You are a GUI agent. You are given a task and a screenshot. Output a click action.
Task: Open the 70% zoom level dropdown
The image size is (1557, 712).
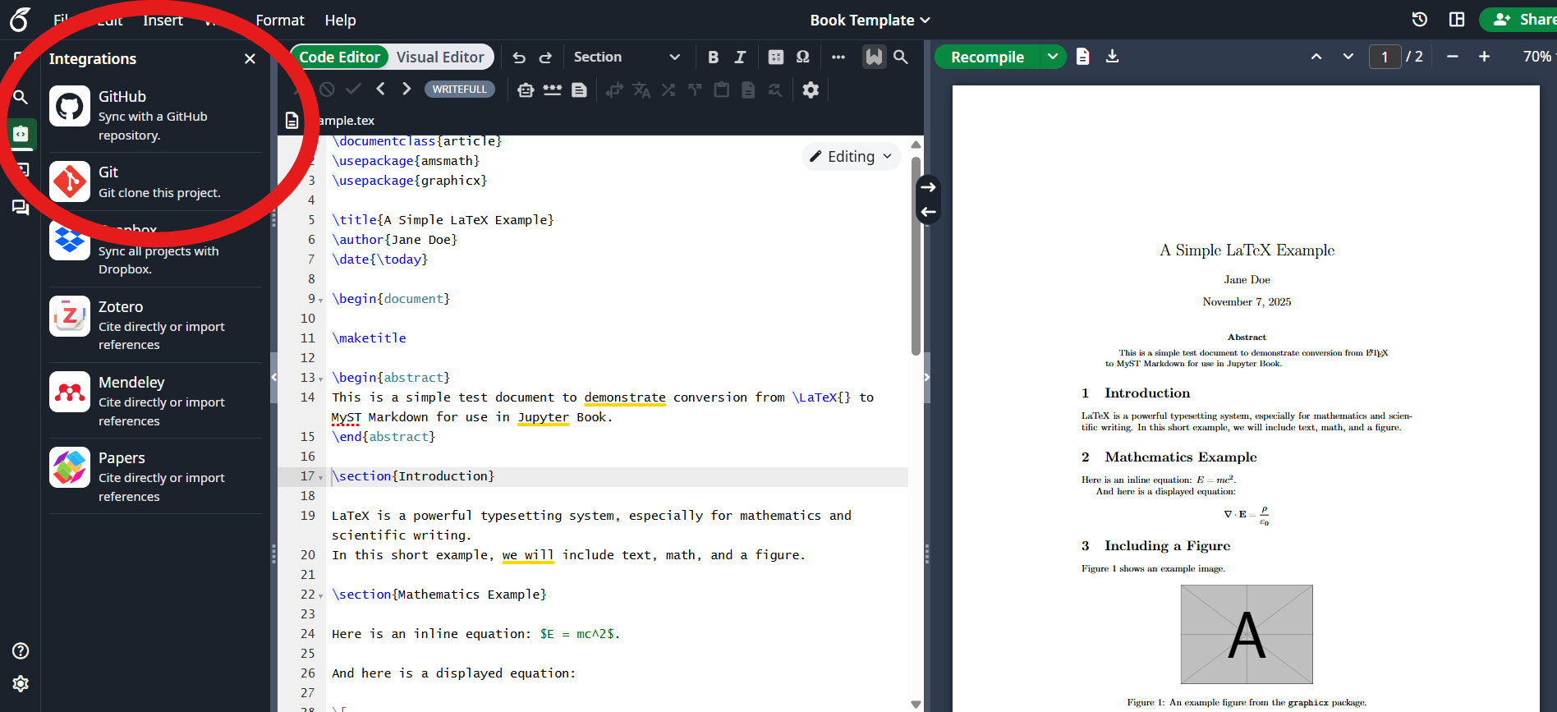(x=1539, y=57)
